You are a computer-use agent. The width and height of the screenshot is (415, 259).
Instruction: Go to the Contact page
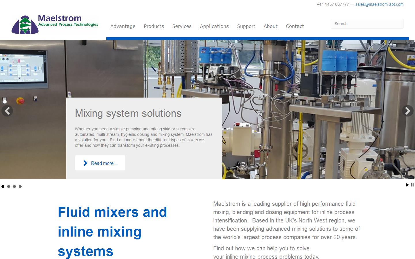click(295, 26)
